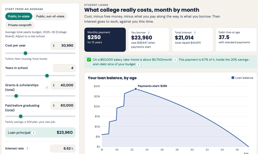Click the Loan principal $23,960 value

click(x=65, y=132)
